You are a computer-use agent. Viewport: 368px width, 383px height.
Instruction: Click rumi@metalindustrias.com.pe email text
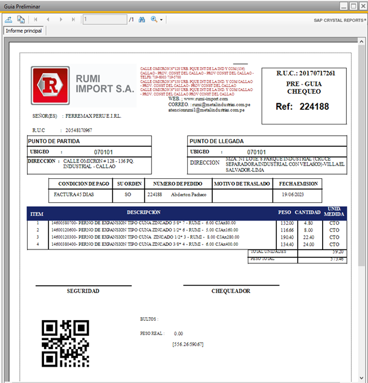(221, 105)
